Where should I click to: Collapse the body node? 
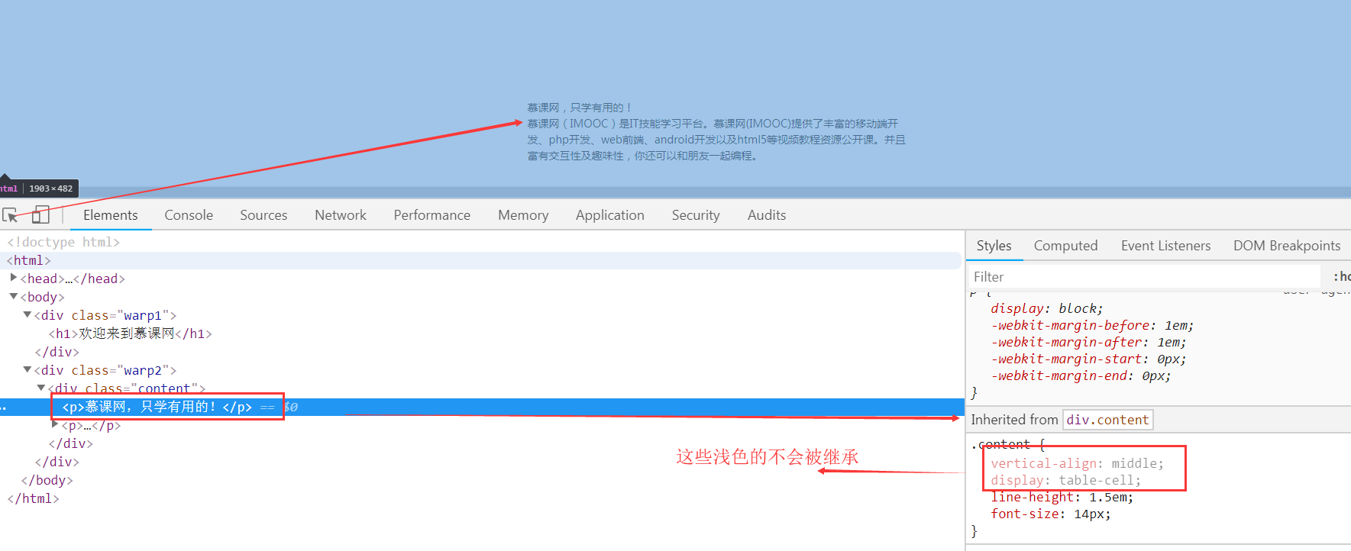(14, 297)
